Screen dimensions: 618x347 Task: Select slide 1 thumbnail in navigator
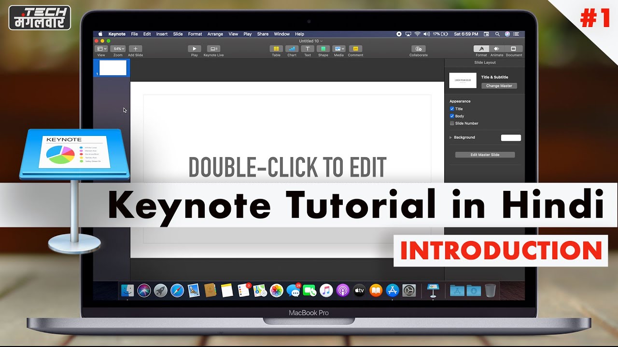pyautogui.click(x=113, y=68)
